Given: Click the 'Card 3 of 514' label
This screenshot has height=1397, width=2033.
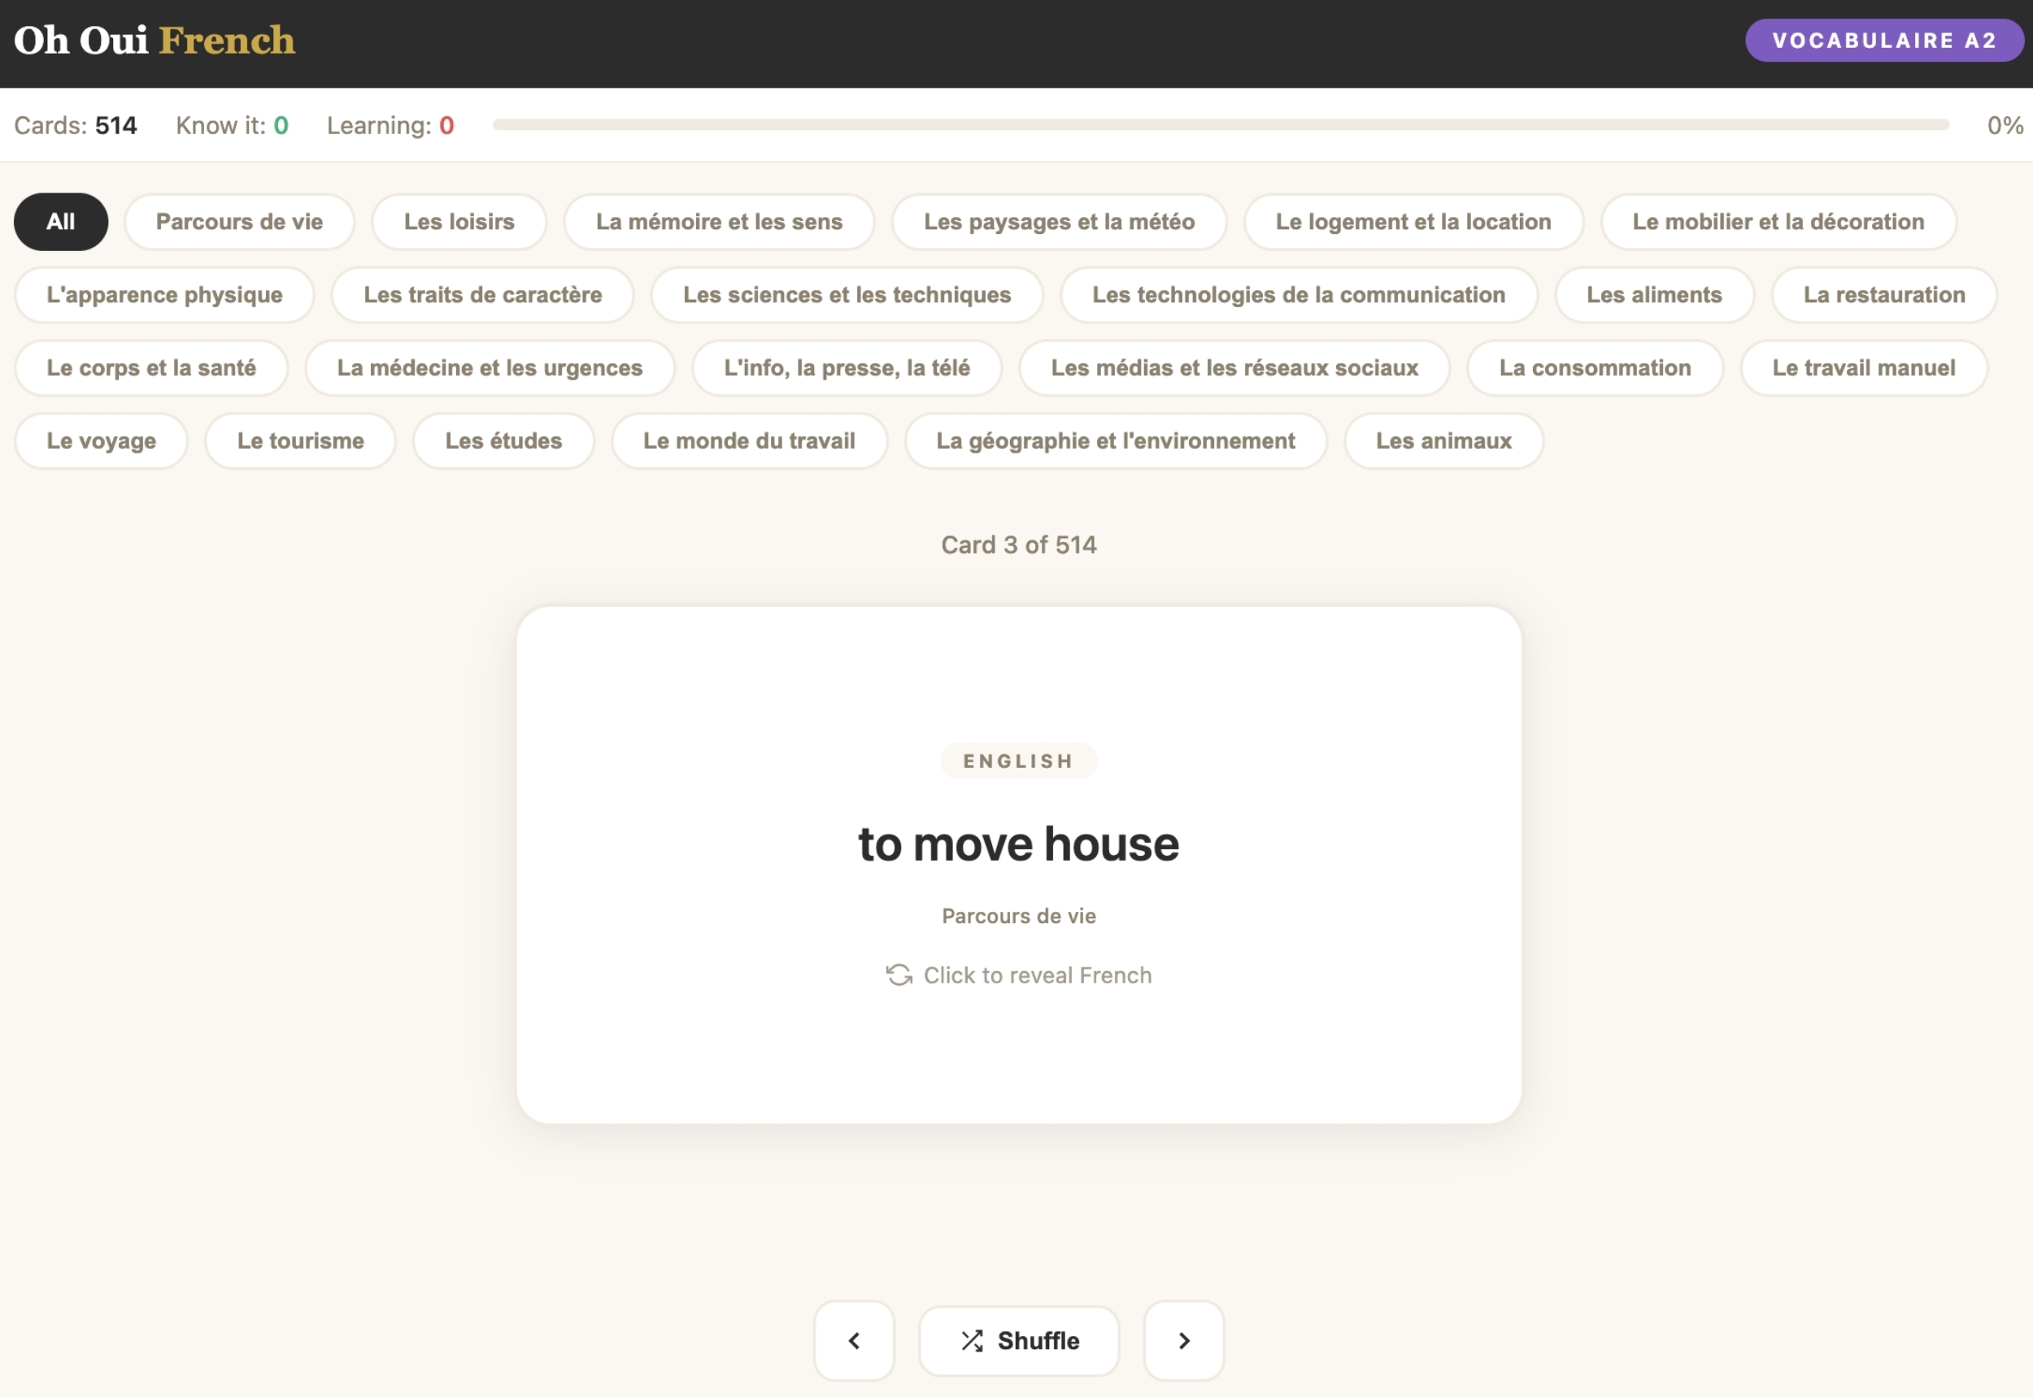Looking at the screenshot, I should (x=1019, y=544).
